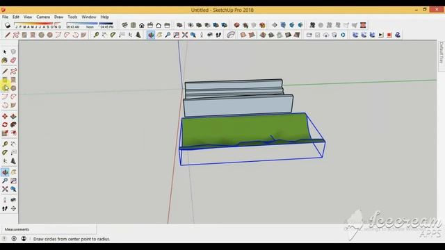Activate the Push/Pull tool
This screenshot has width=445, height=250.
point(13,116)
